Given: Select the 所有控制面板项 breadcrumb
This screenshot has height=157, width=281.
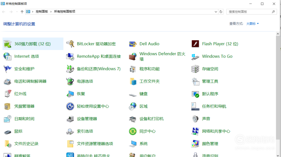Looking at the screenshot, I should click(x=65, y=12).
